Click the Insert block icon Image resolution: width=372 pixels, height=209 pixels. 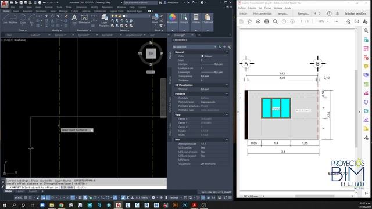coord(155,19)
